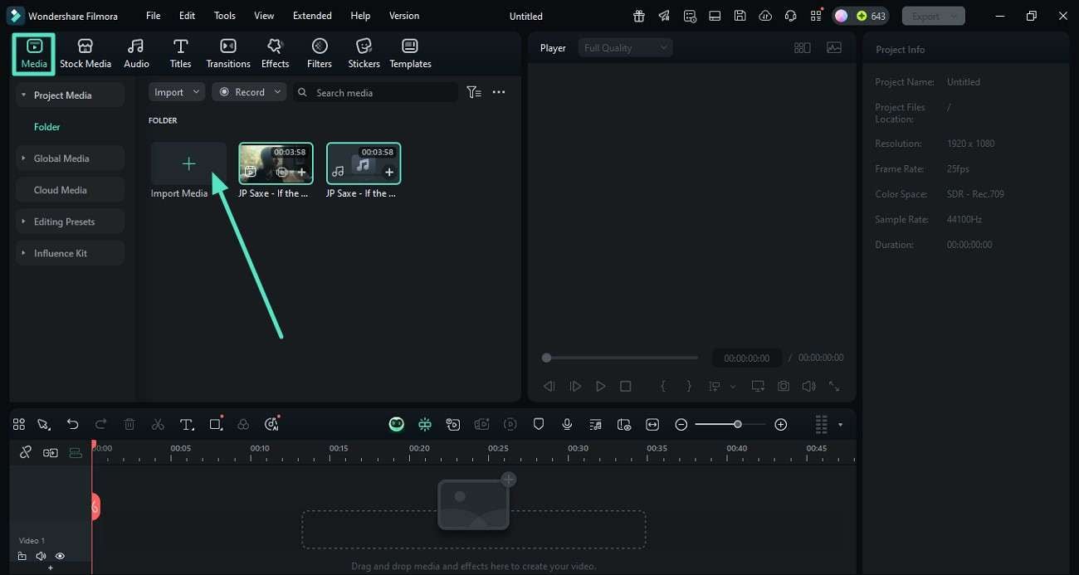Click the cloud upload icon
1079x575 pixels.
coord(765,16)
